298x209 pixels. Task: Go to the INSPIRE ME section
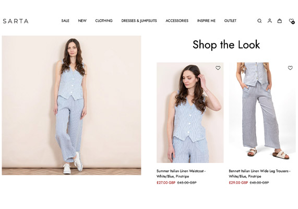(x=206, y=20)
